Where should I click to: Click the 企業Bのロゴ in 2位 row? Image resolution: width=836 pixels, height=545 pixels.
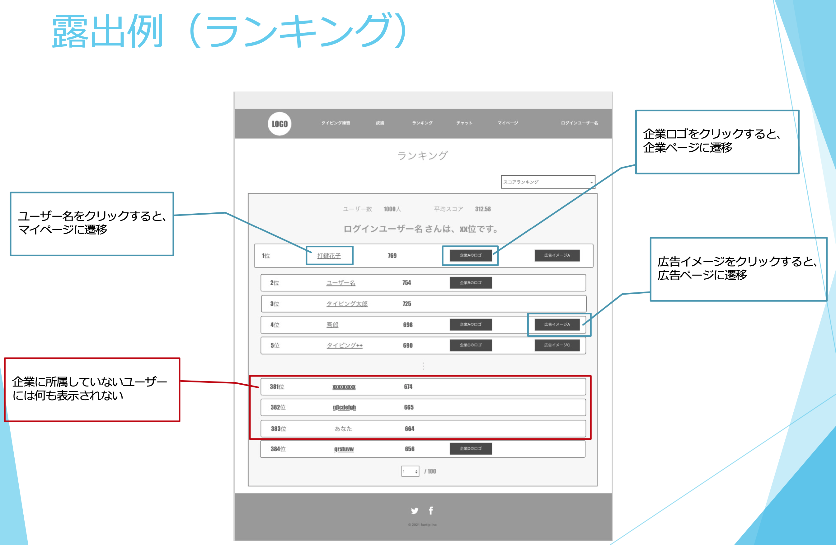[470, 283]
